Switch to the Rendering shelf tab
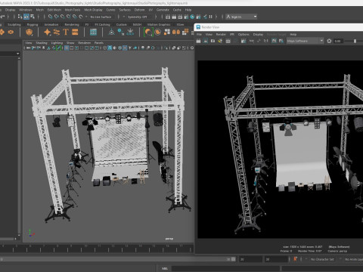This screenshot has width=363, height=272. (72, 25)
